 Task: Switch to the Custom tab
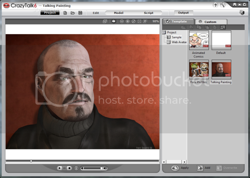pyautogui.click(x=210, y=22)
